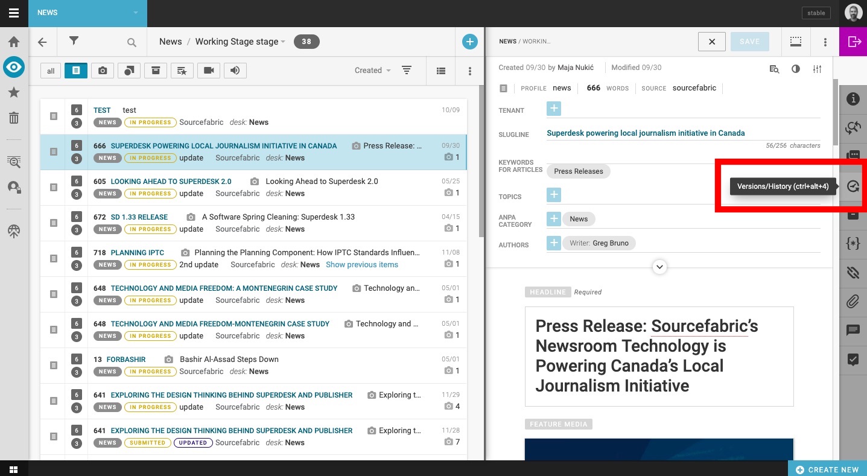Screen dimensions: 867x476
Task: Open monitoring three-dot settings menu
Action: [x=470, y=71]
